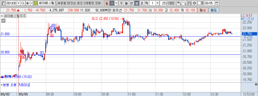Switch to yearly chart with 년 button

pyautogui.click(x=131, y=3)
